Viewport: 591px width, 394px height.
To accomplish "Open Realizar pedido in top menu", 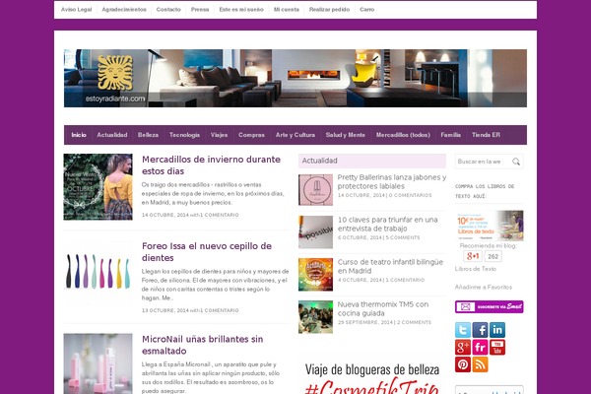I will pos(329,10).
